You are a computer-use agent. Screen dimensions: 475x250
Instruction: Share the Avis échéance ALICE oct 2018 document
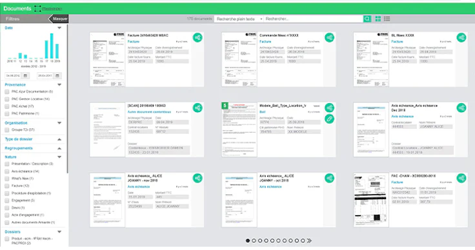(x=330, y=178)
